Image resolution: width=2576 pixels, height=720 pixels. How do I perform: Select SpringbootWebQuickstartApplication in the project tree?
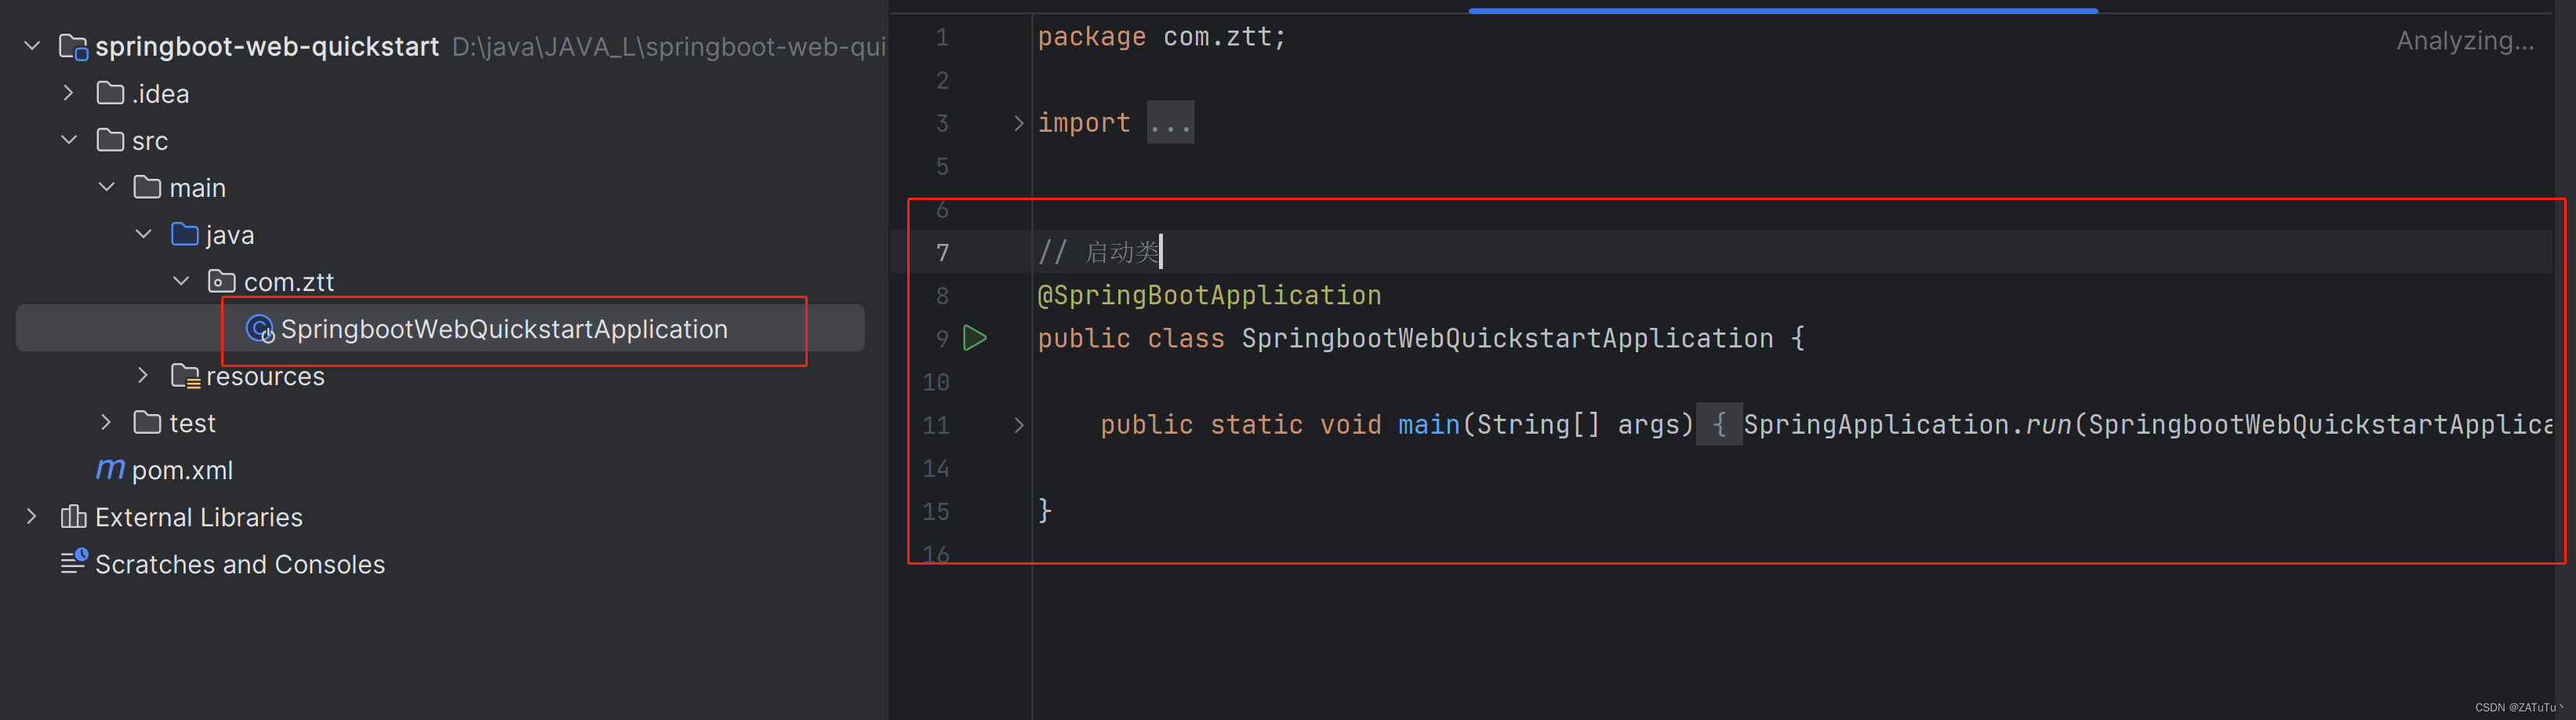tap(504, 329)
